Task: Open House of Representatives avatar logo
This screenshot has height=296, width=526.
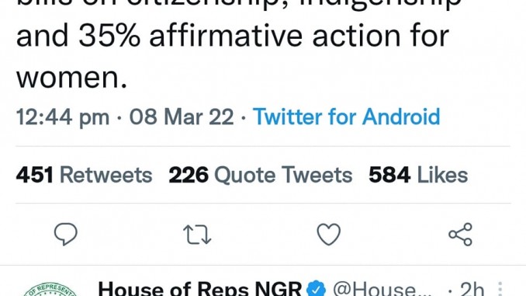Action: pyautogui.click(x=50, y=289)
